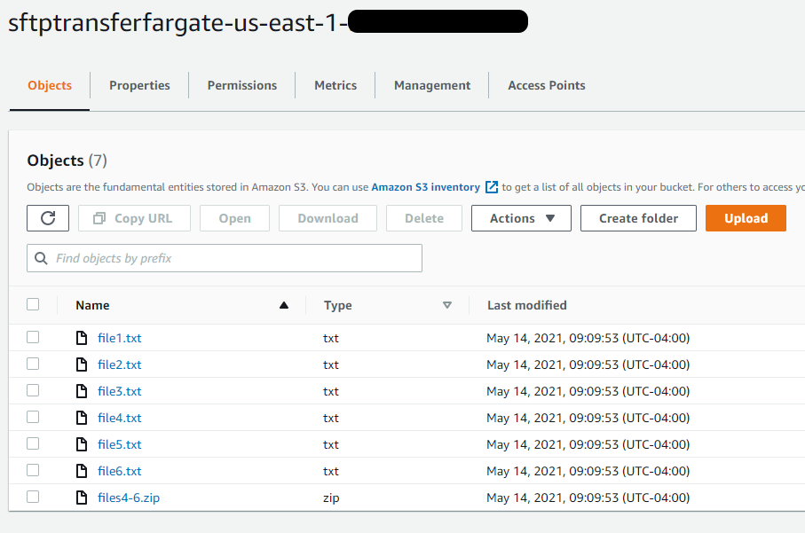Screen dimensions: 805x533
Task: Click the search magnifier in the find objects field
Action: 42,257
